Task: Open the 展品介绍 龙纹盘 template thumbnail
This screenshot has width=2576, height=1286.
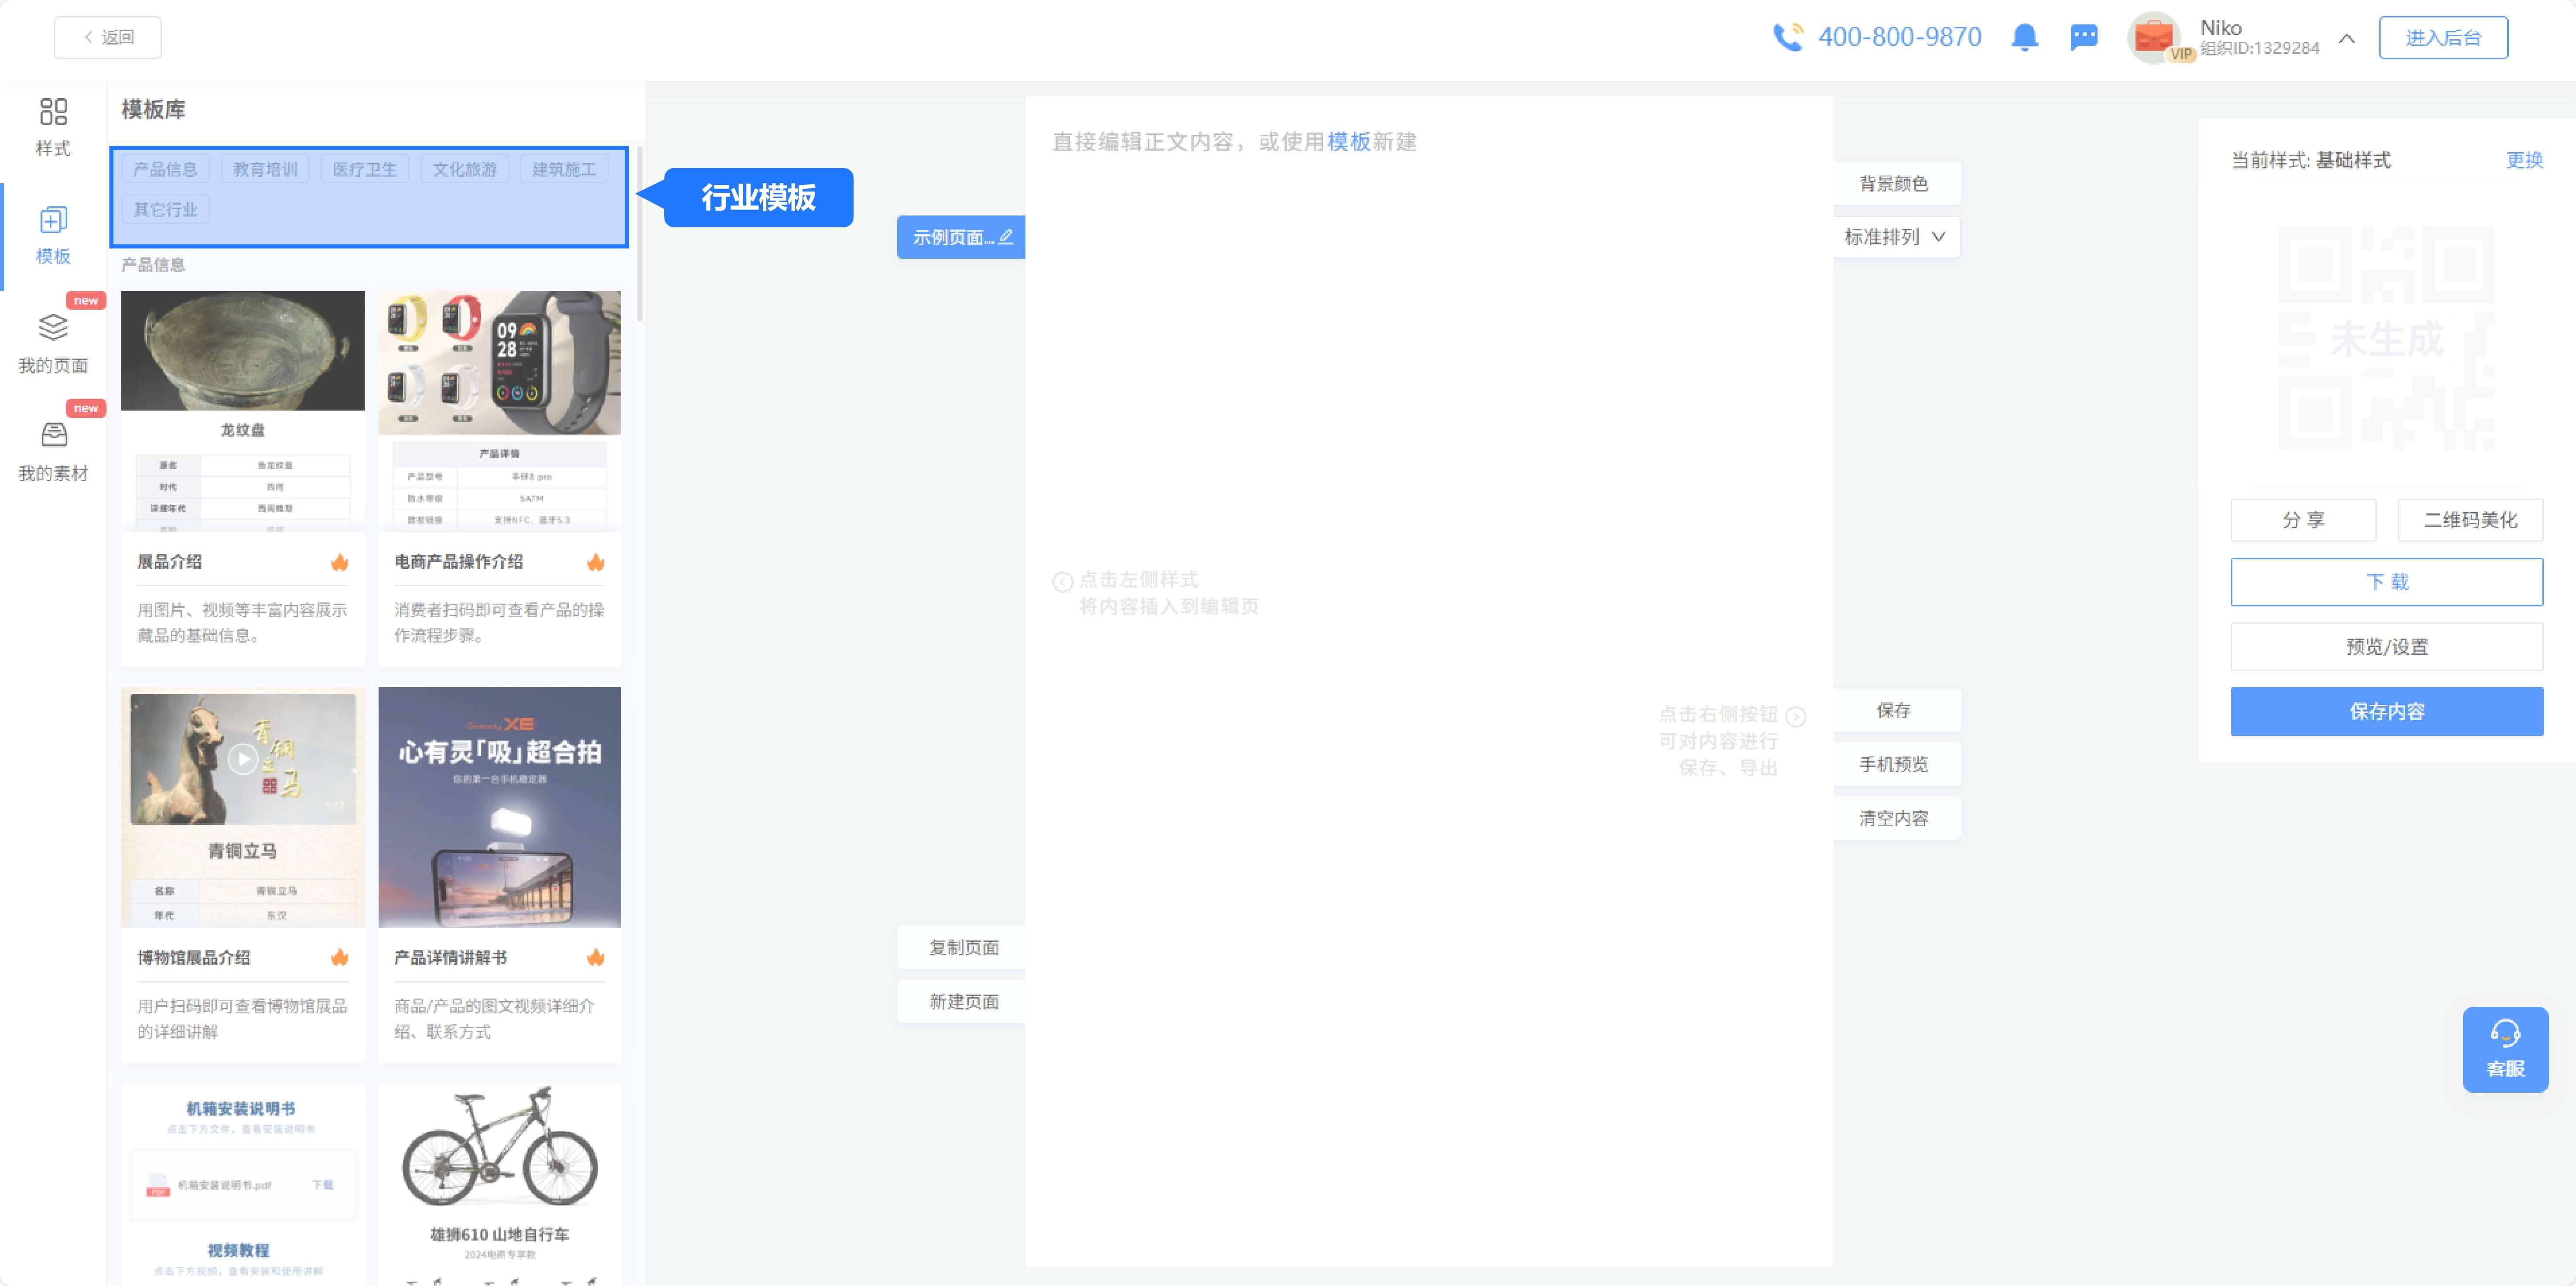Action: (x=243, y=410)
